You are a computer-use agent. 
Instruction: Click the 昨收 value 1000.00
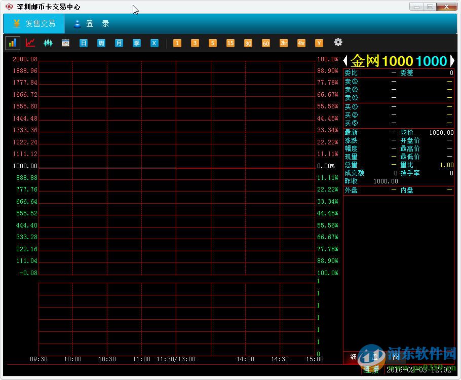(x=386, y=181)
